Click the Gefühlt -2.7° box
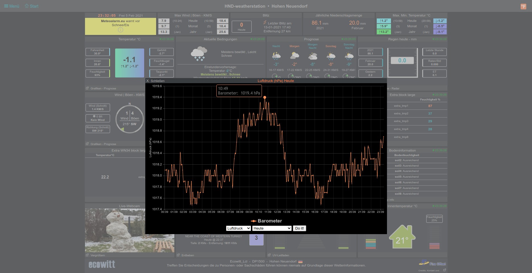This screenshot has width=532, height=273. point(162,52)
